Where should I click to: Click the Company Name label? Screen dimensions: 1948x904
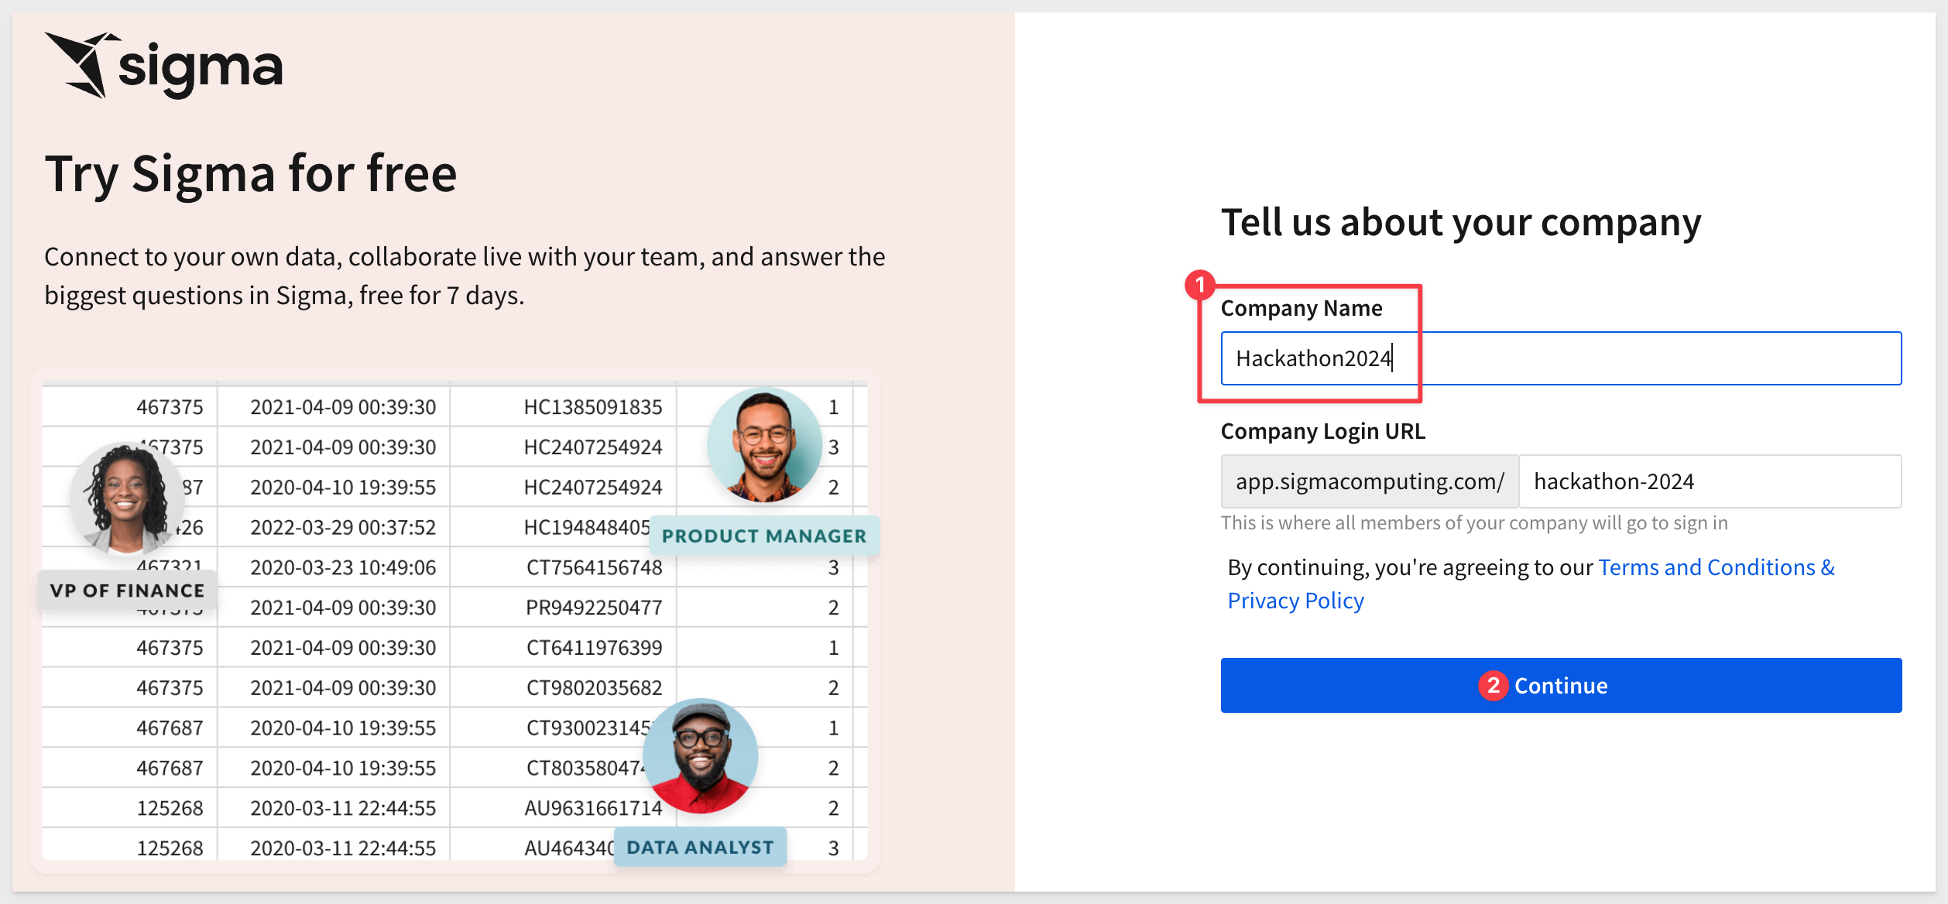1302,308
